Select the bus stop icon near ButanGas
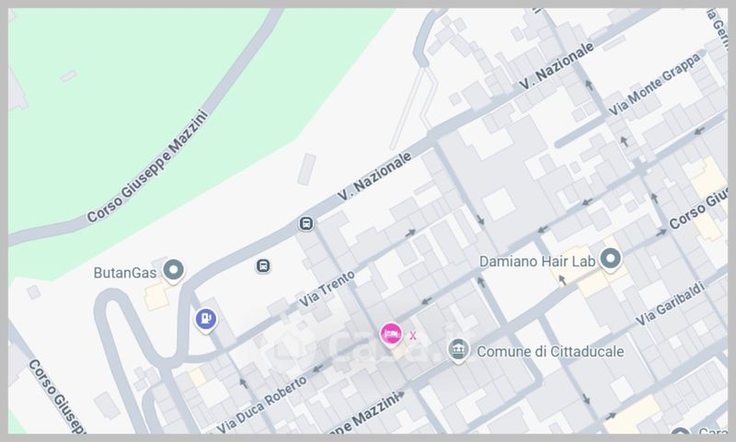The height and width of the screenshot is (442, 736). coord(263,266)
